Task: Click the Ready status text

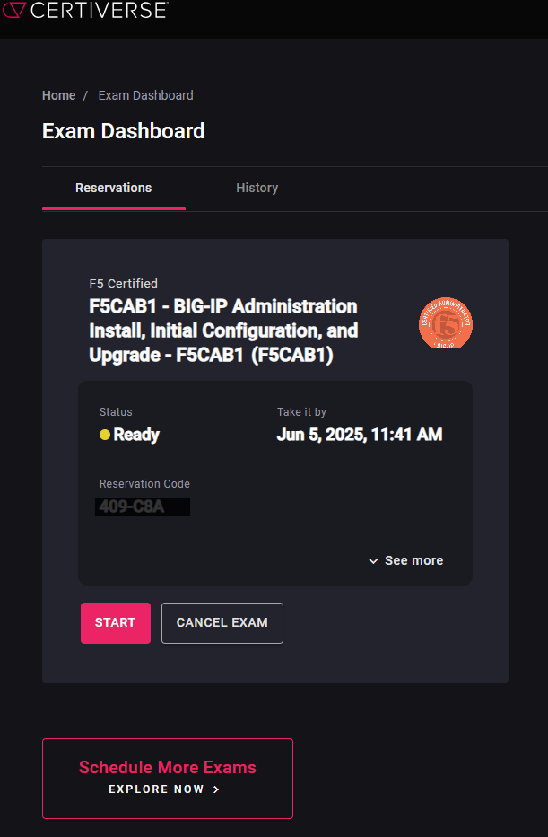Action: click(136, 435)
